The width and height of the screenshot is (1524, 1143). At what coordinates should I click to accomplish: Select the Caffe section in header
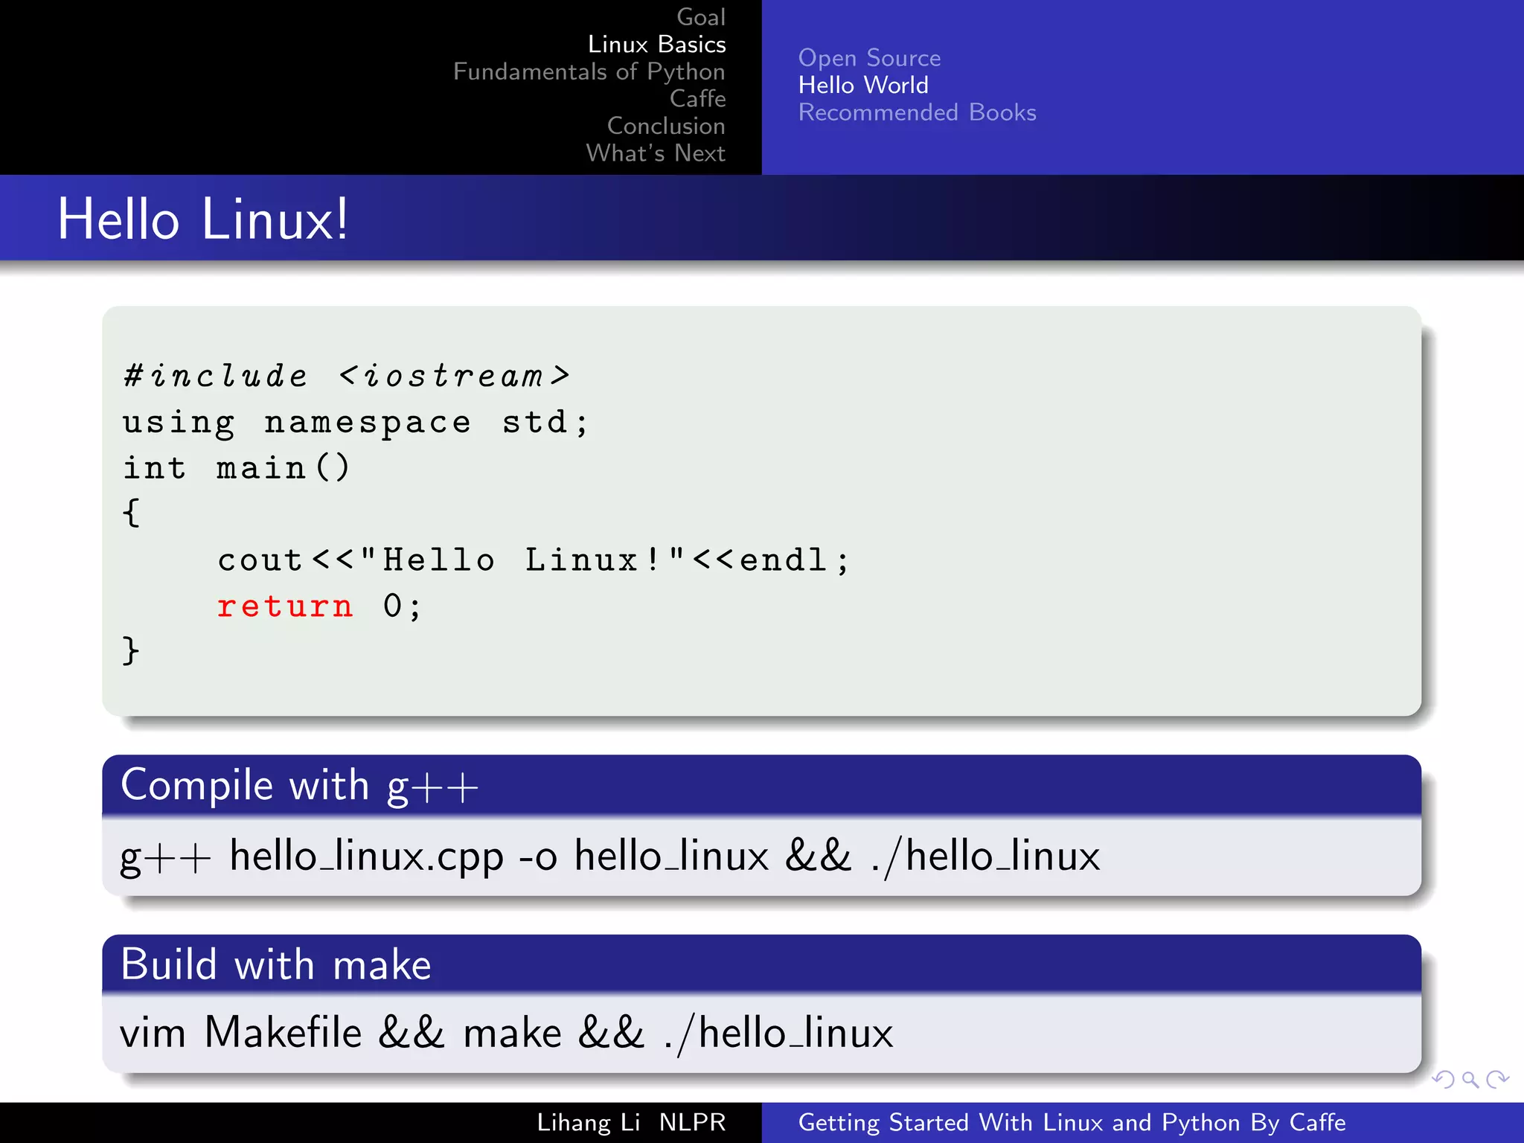click(x=698, y=98)
